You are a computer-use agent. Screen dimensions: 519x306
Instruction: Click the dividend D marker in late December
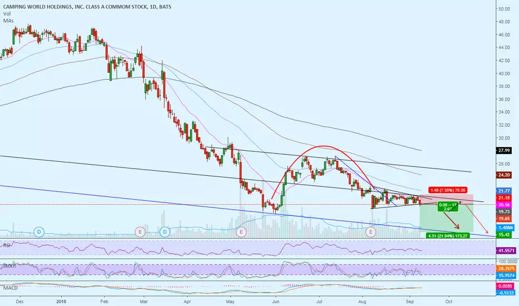(39, 232)
